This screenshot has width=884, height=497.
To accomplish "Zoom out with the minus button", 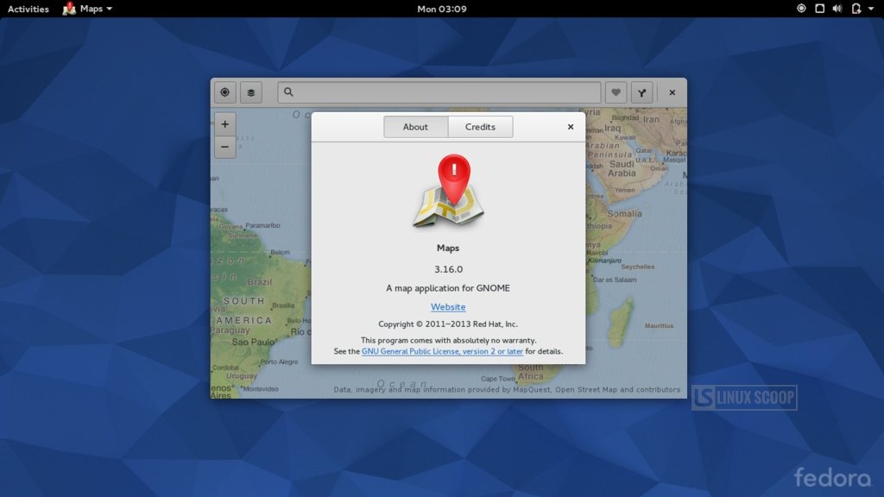I will pos(224,147).
